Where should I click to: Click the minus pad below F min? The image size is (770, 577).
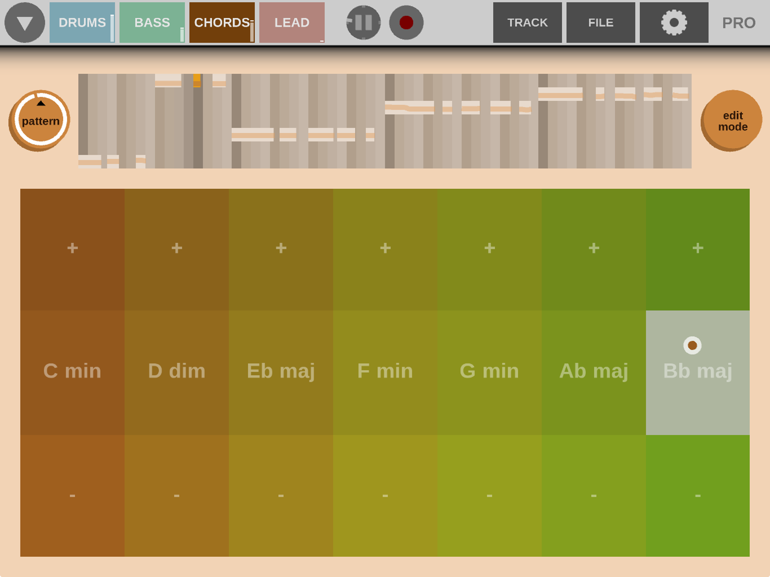[385, 496]
